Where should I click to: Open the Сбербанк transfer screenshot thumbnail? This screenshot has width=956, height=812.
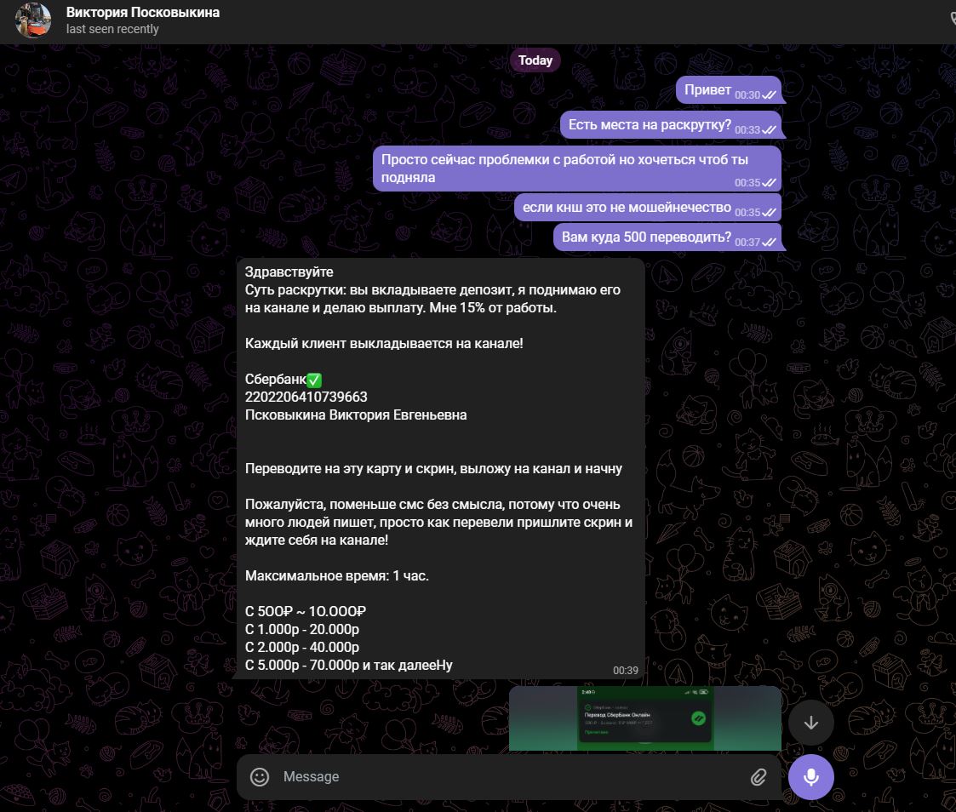point(645,718)
